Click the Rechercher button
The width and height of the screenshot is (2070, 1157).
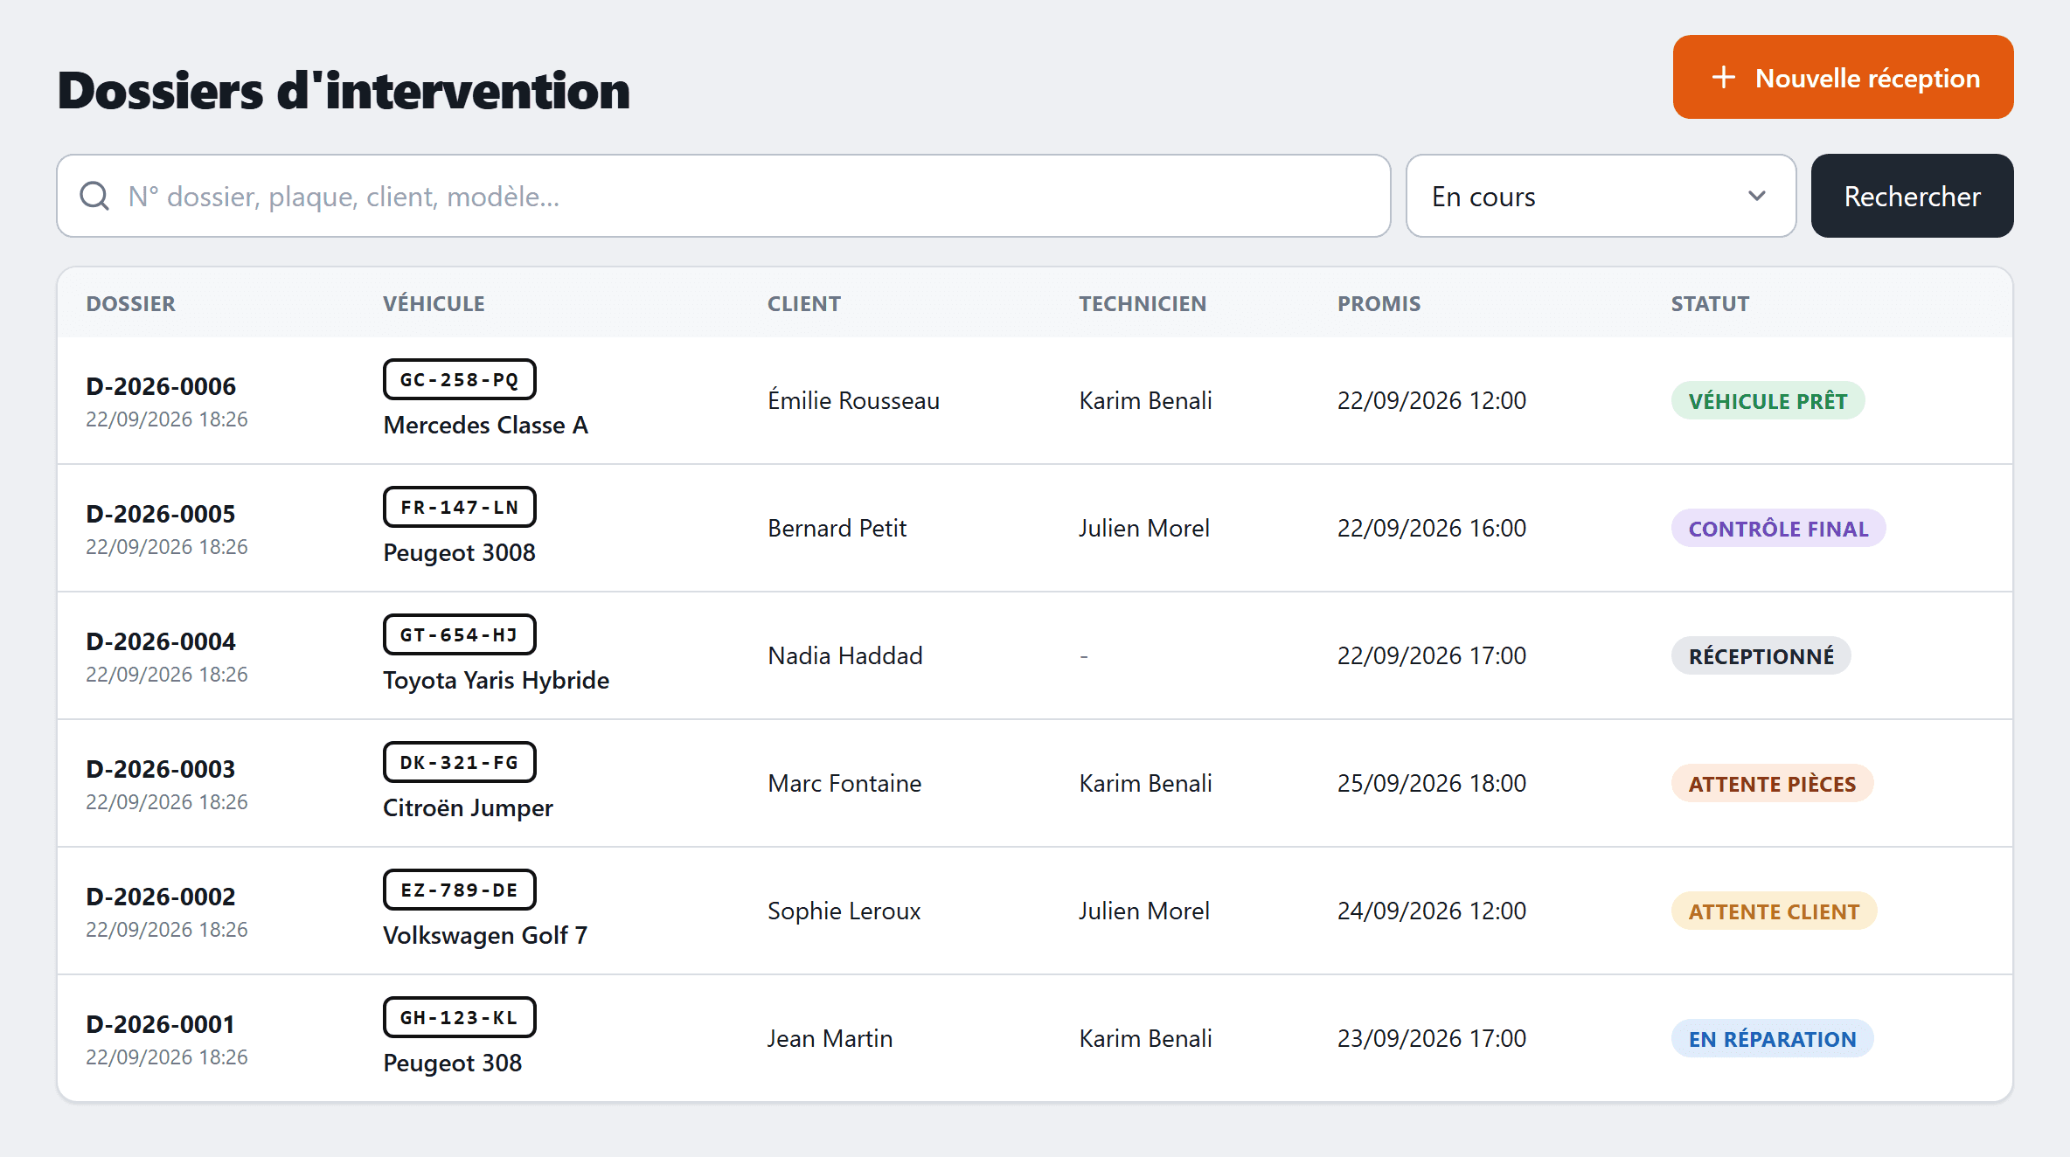click(1912, 196)
